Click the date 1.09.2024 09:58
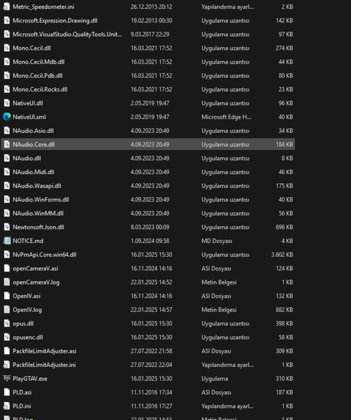 (x=150, y=241)
